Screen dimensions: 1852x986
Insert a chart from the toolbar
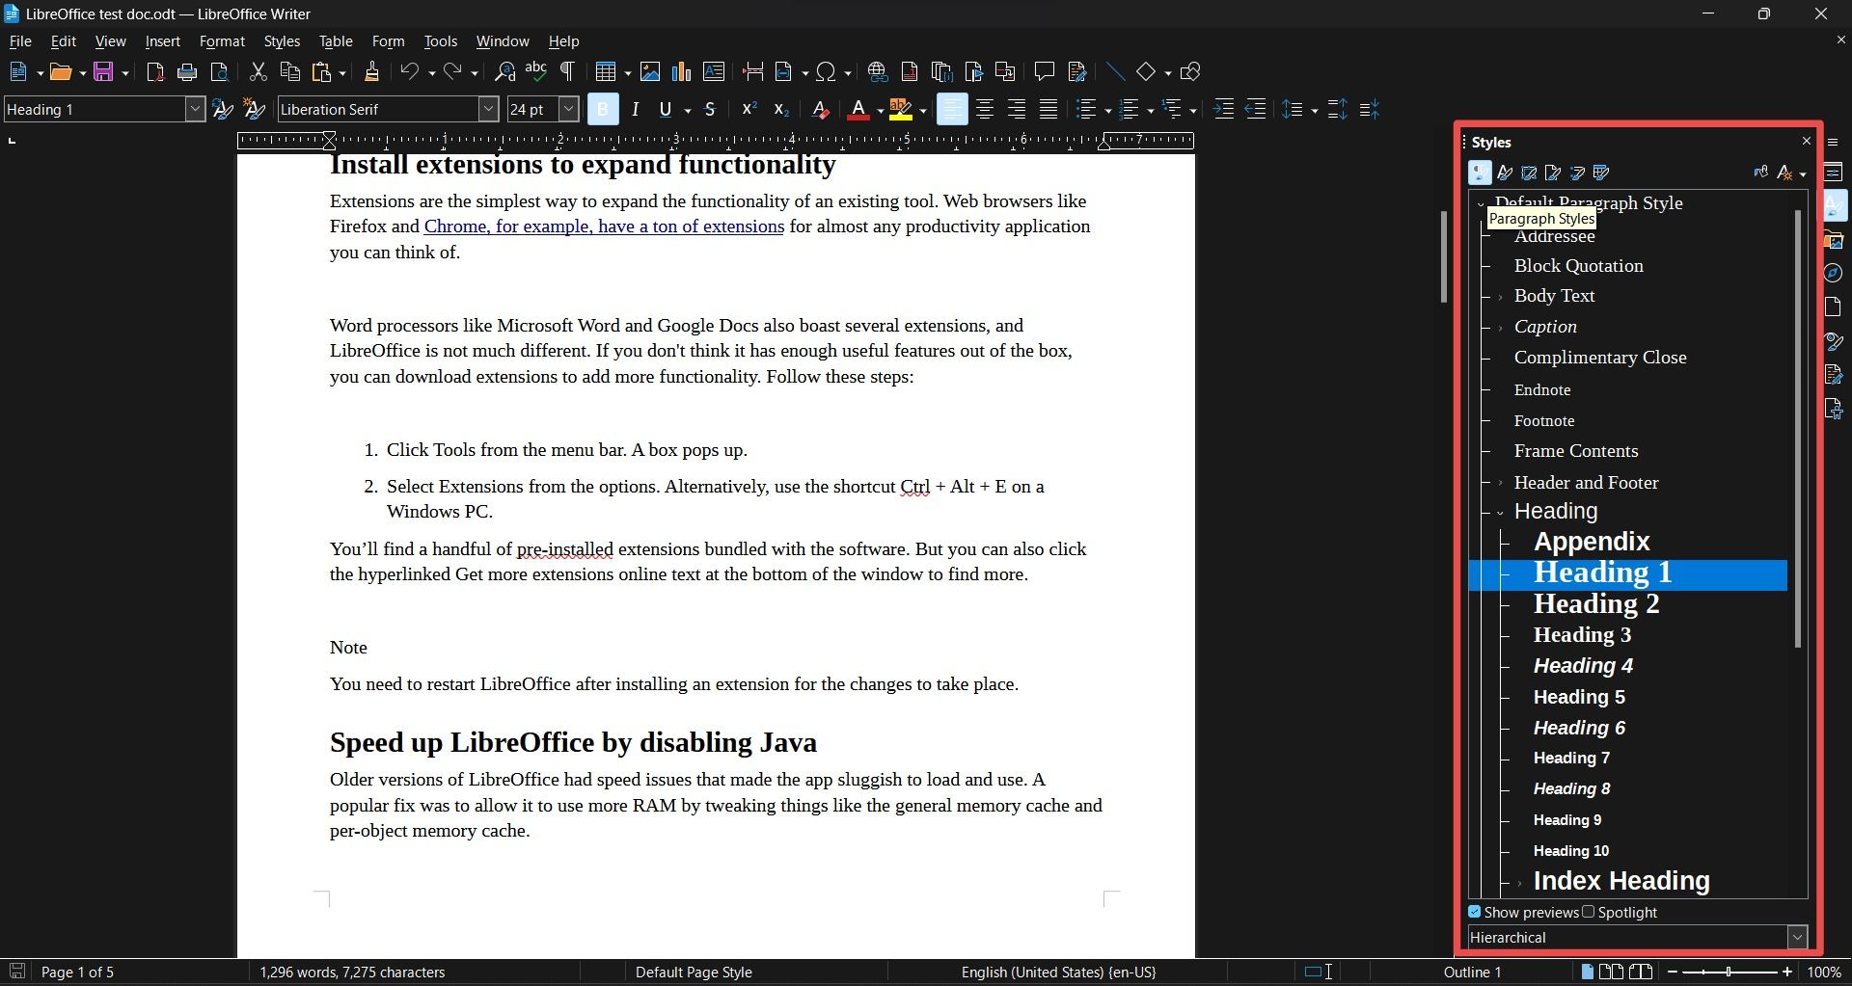tap(681, 70)
